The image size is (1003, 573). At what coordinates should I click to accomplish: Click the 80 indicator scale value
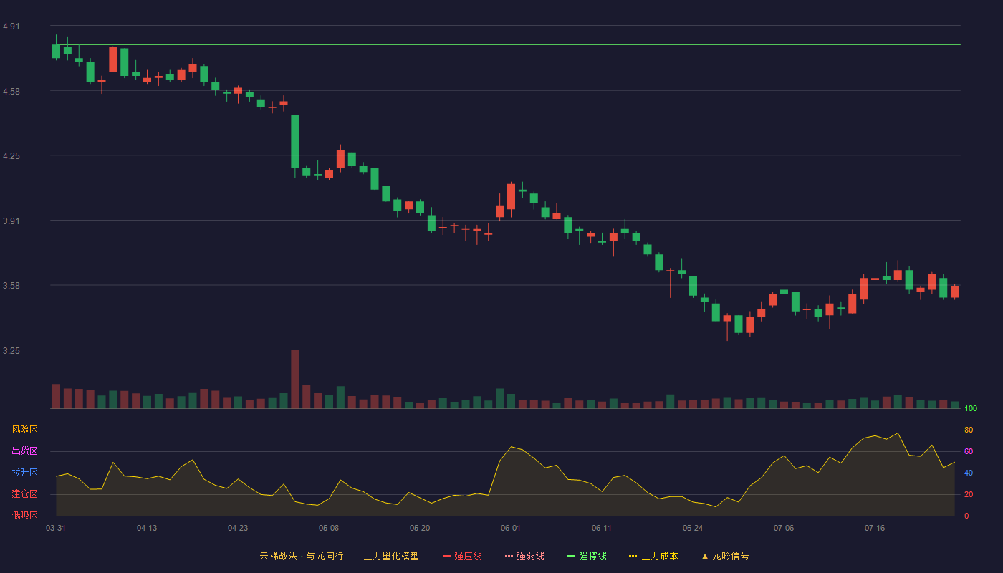coord(969,430)
